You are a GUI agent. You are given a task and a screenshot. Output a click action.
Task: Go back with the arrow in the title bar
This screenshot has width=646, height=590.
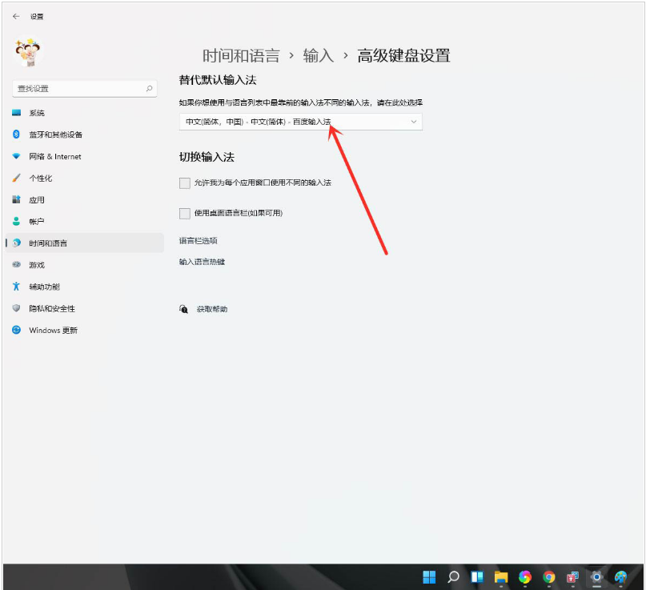pyautogui.click(x=16, y=17)
